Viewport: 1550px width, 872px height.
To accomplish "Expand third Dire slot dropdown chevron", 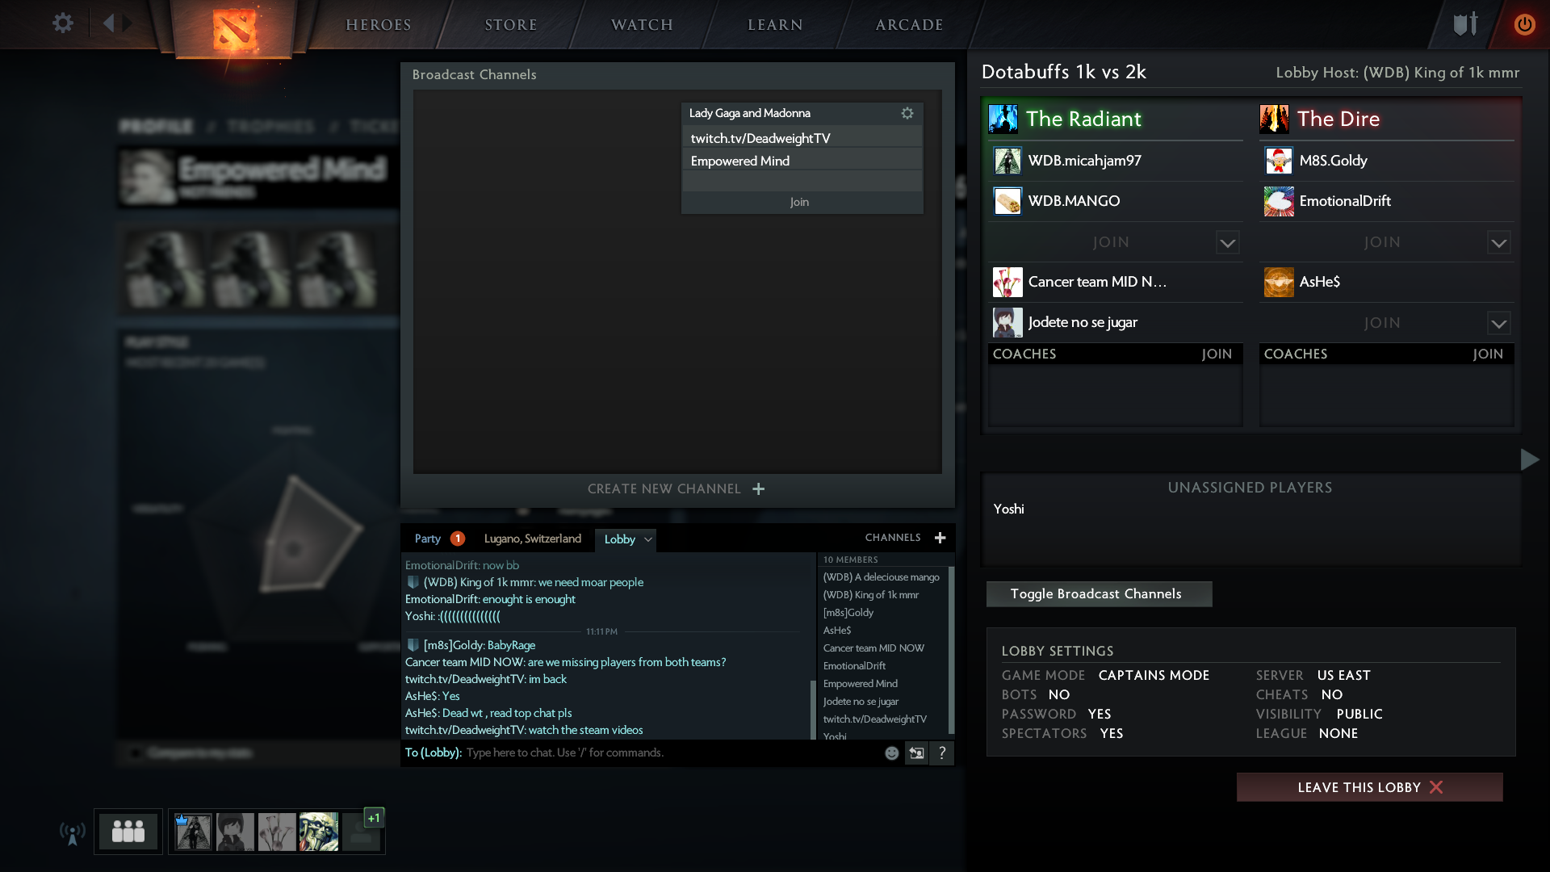I will [x=1498, y=242].
